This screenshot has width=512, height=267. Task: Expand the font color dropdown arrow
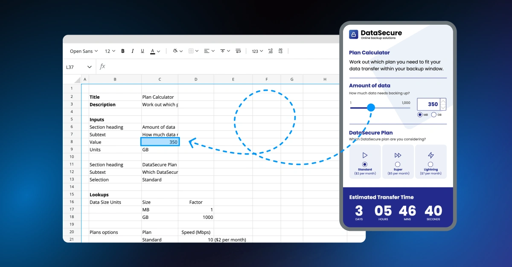(x=159, y=52)
